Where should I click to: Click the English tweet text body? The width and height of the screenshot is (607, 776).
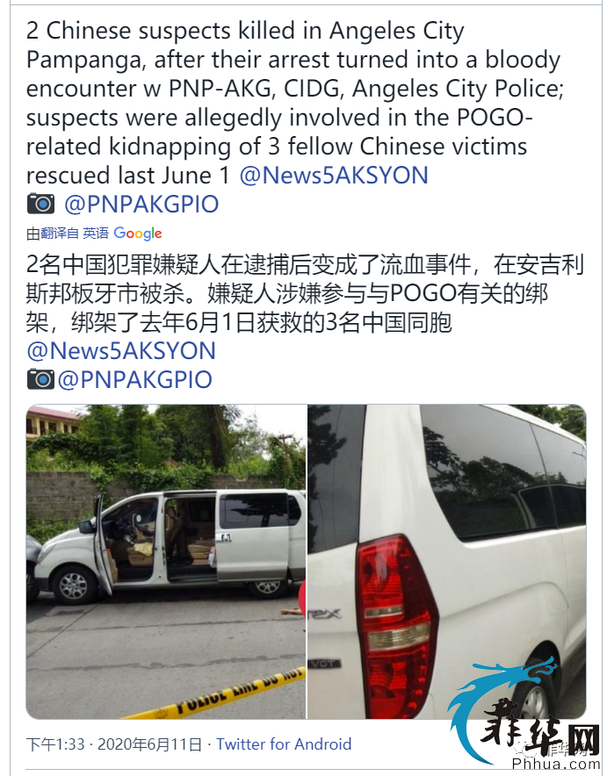tap(295, 103)
